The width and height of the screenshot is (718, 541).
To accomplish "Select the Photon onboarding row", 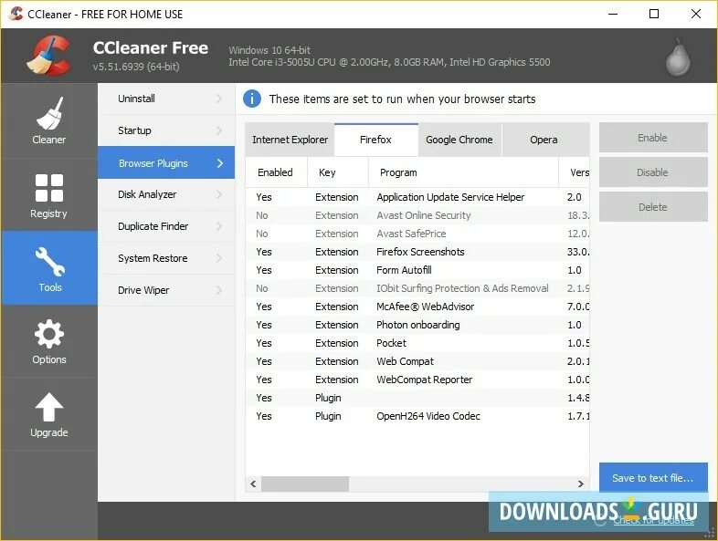I will (x=417, y=325).
